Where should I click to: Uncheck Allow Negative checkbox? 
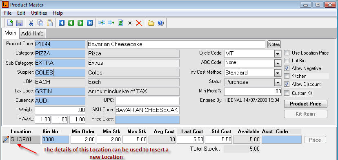pyautogui.click(x=287, y=68)
